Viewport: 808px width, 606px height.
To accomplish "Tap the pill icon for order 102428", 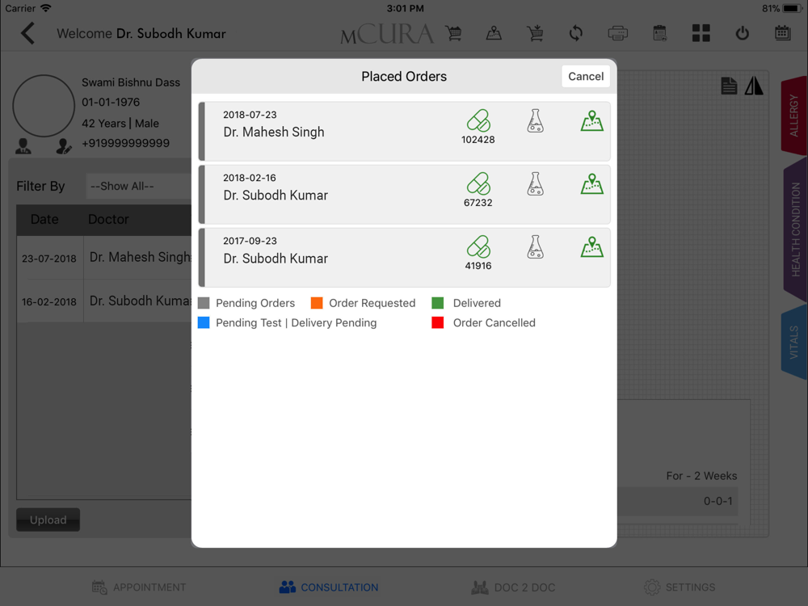I will point(478,120).
